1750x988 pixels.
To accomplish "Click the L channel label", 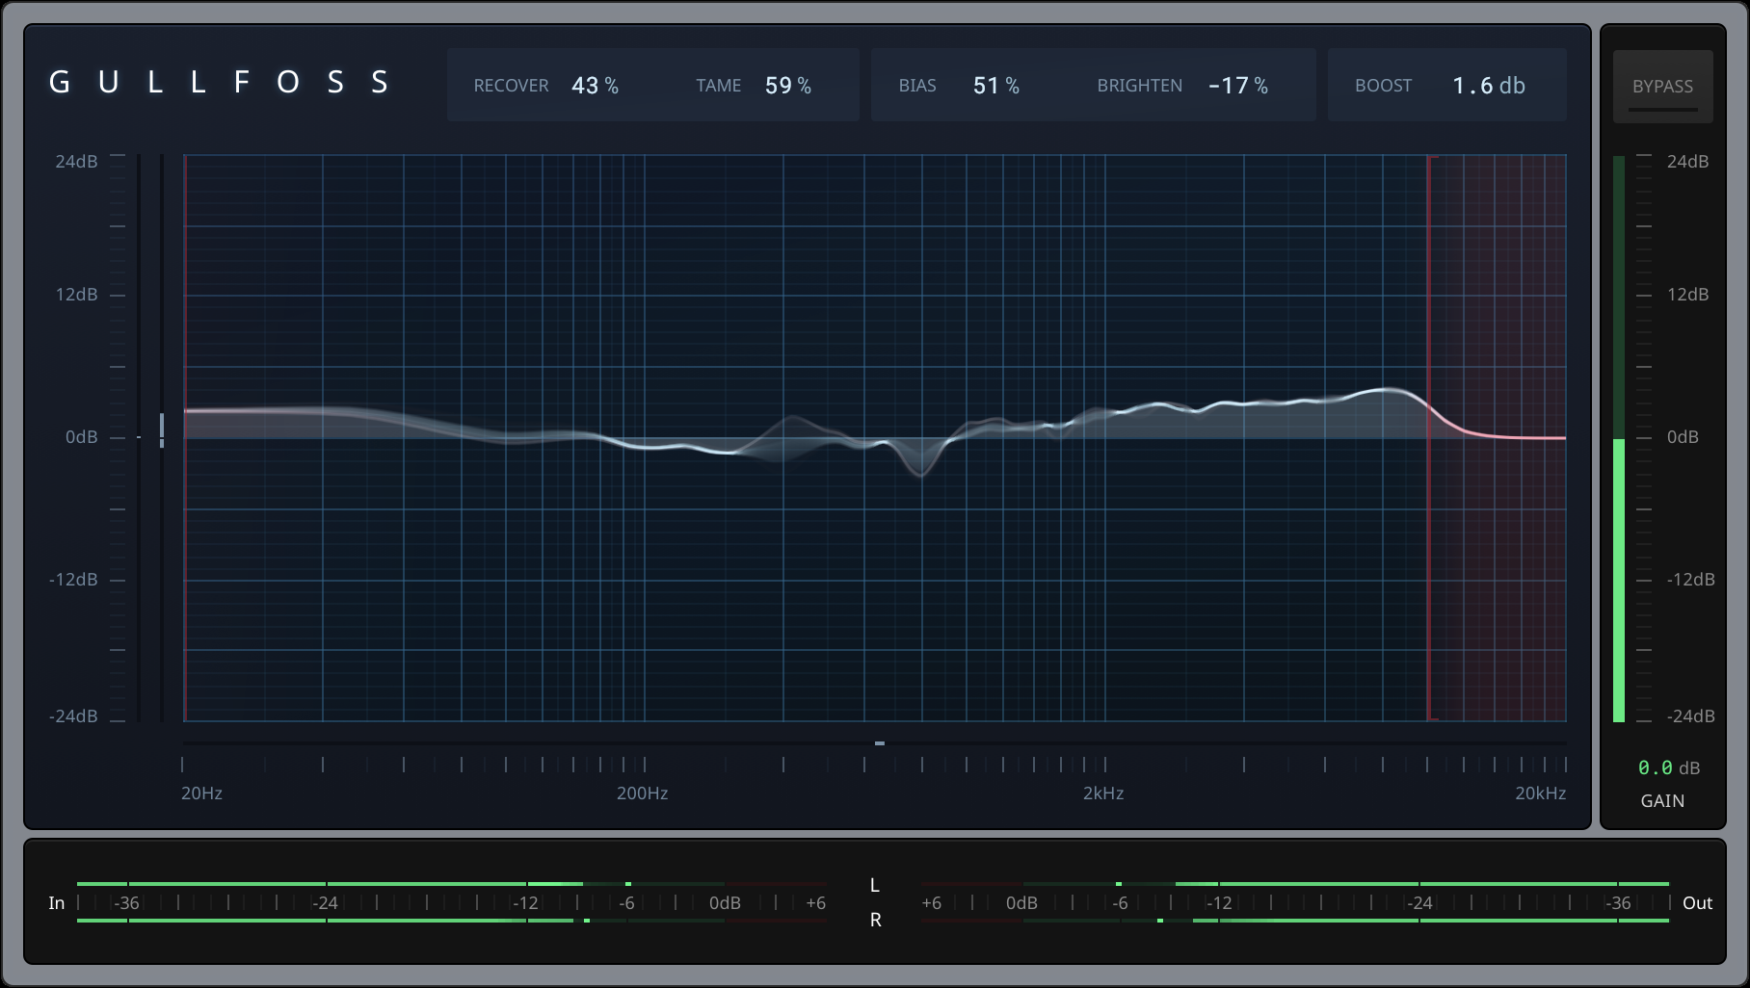I will point(875,885).
